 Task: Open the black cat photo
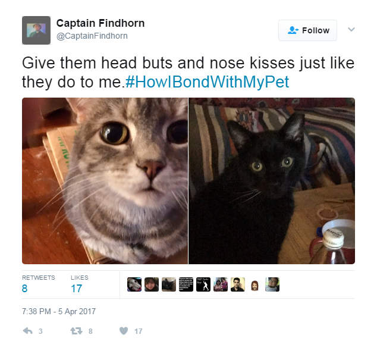tap(272, 181)
